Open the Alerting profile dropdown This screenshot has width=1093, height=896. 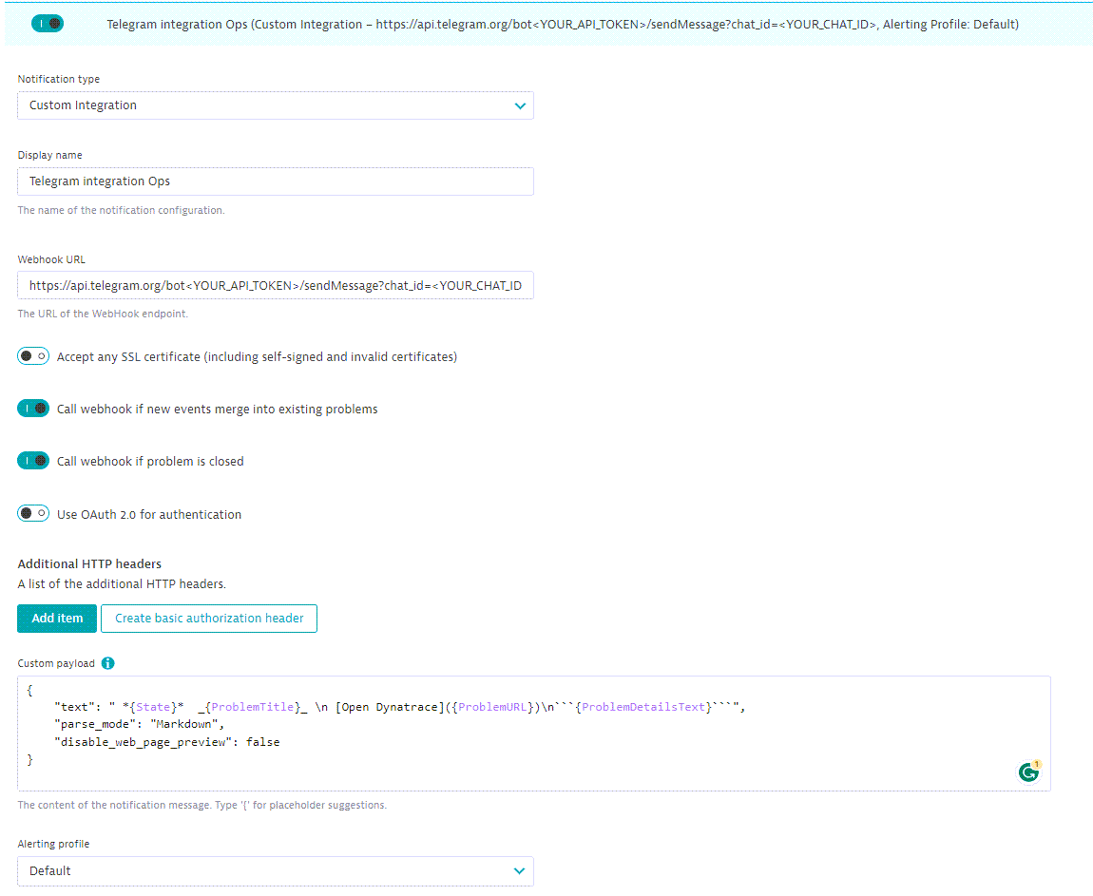276,870
